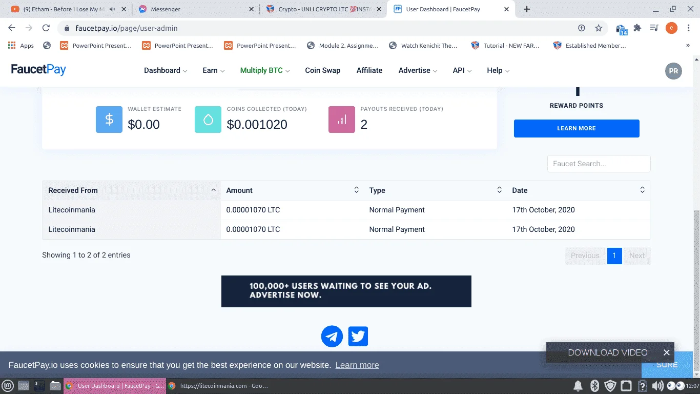
Task: Open the Watch Kenichi bookmark
Action: point(423,46)
